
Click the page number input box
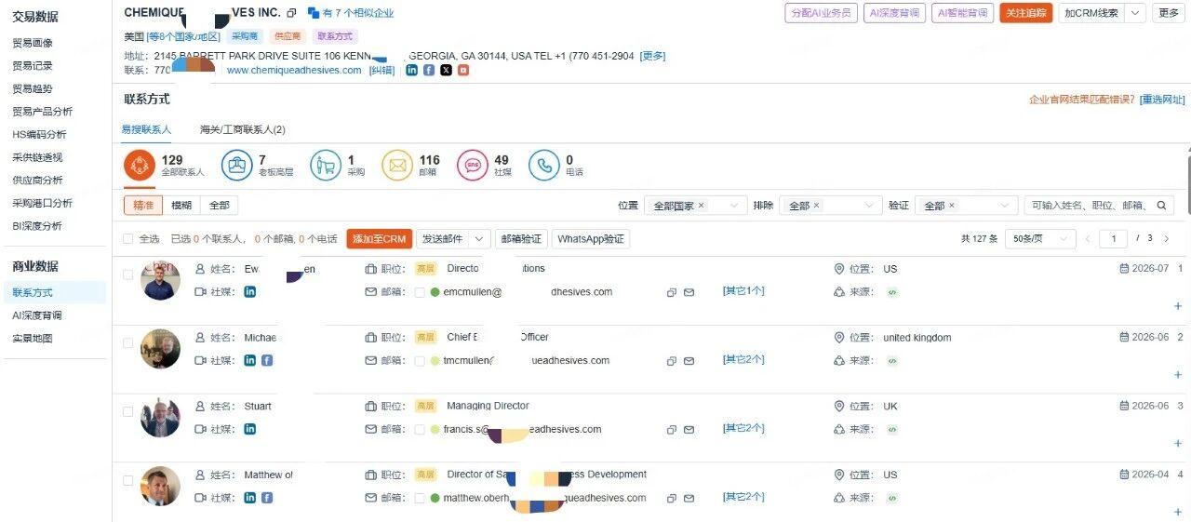(x=1113, y=239)
